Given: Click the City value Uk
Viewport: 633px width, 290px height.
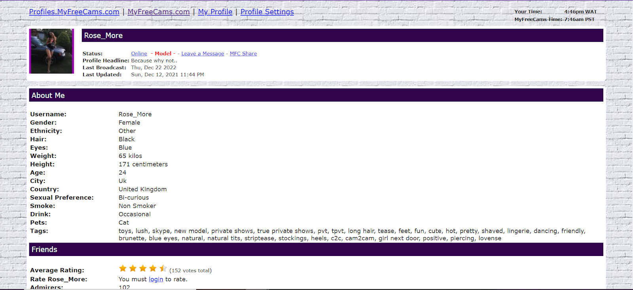Looking at the screenshot, I should [123, 181].
